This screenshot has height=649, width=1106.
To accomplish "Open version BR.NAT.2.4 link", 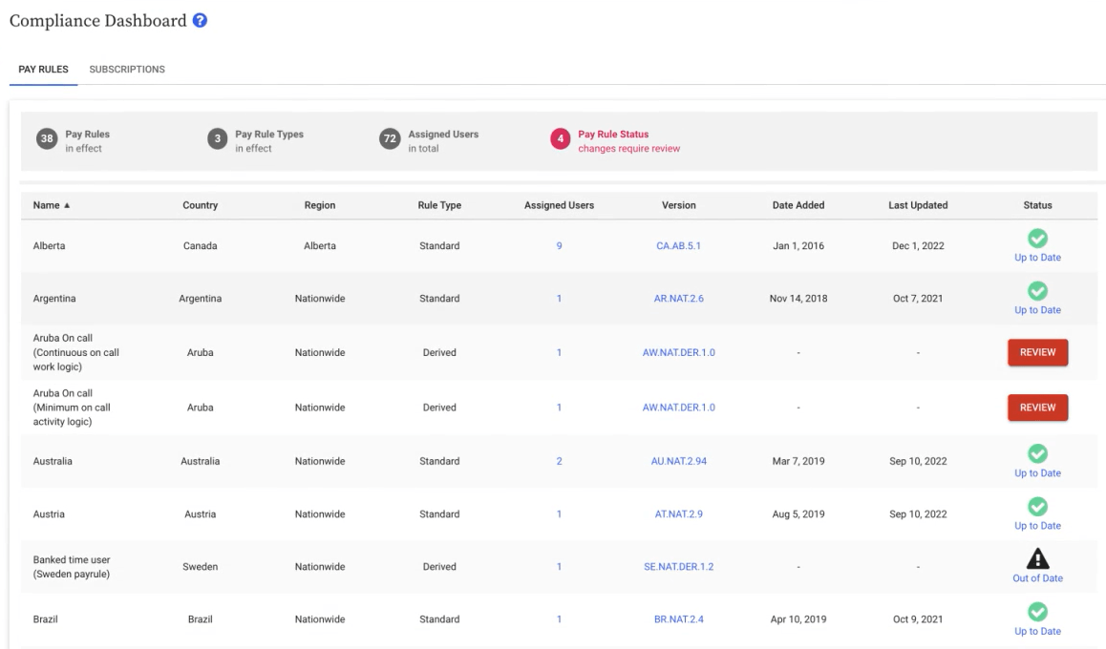I will (x=678, y=619).
